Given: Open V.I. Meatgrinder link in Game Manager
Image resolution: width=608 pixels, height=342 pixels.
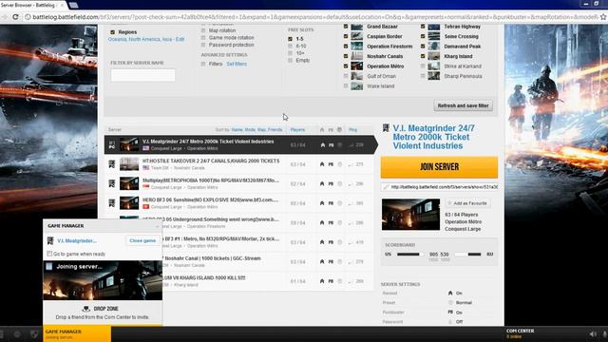Looking at the screenshot, I should click(77, 240).
